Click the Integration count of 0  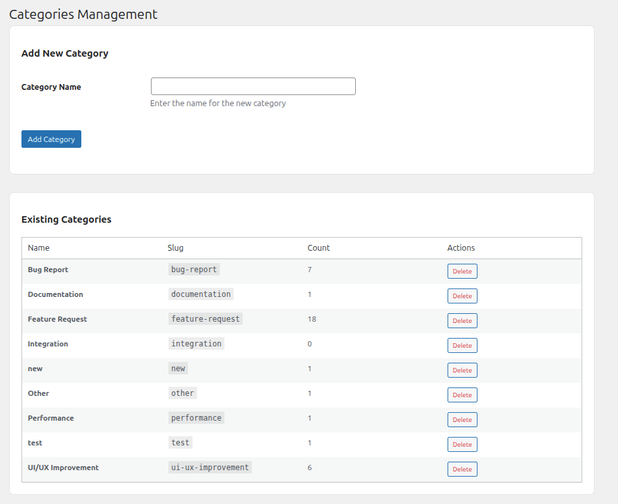coord(310,344)
